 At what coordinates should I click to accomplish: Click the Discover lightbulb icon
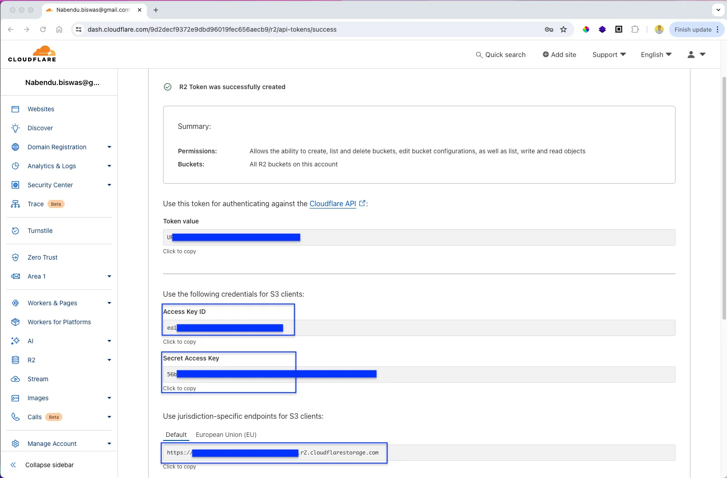pos(15,128)
